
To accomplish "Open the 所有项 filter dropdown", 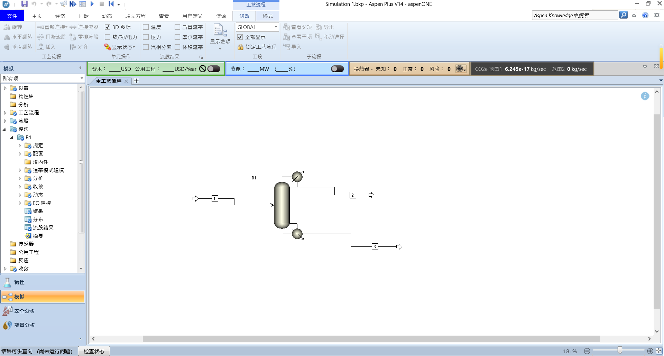I will (x=82, y=78).
